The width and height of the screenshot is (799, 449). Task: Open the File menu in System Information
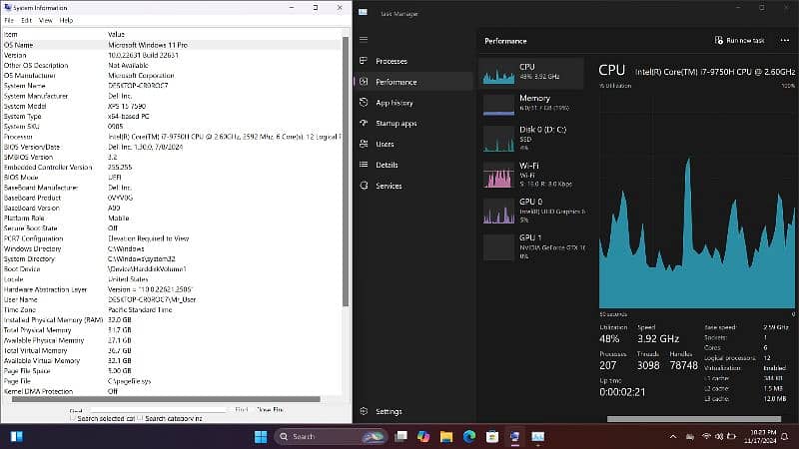click(10, 20)
